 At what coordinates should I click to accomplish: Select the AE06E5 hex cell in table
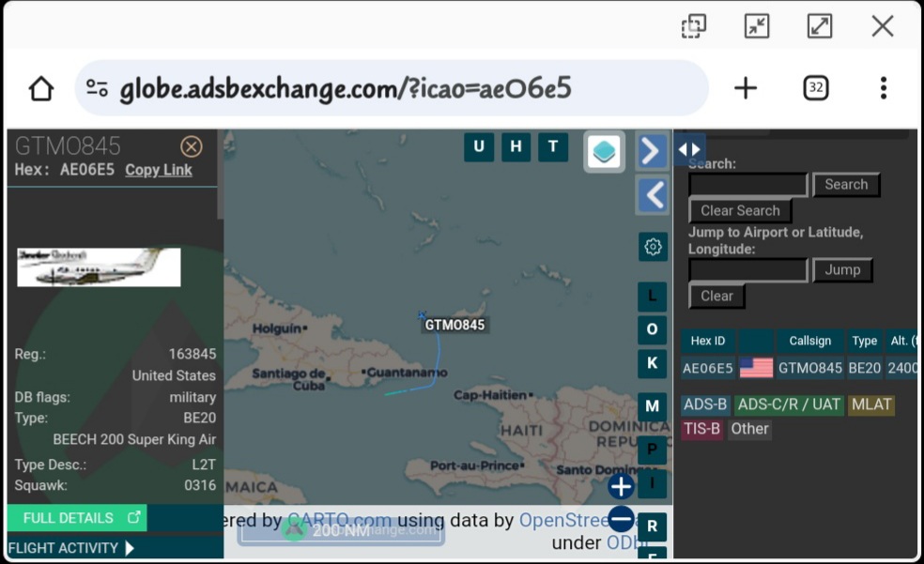(708, 369)
